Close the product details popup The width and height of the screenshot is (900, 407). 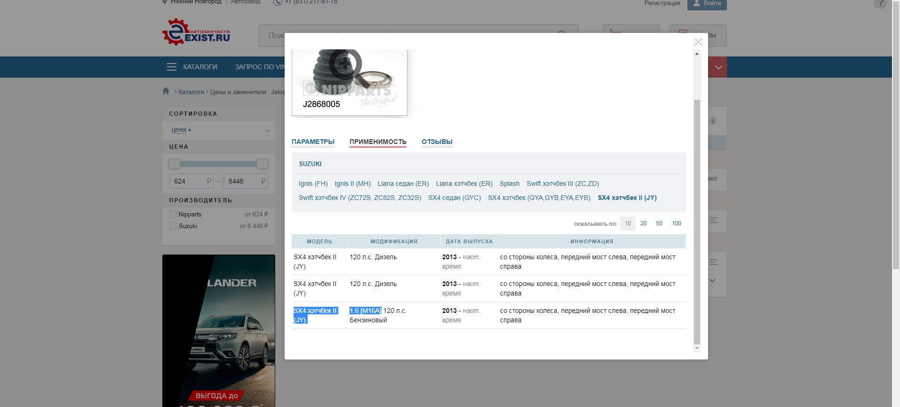(x=698, y=42)
